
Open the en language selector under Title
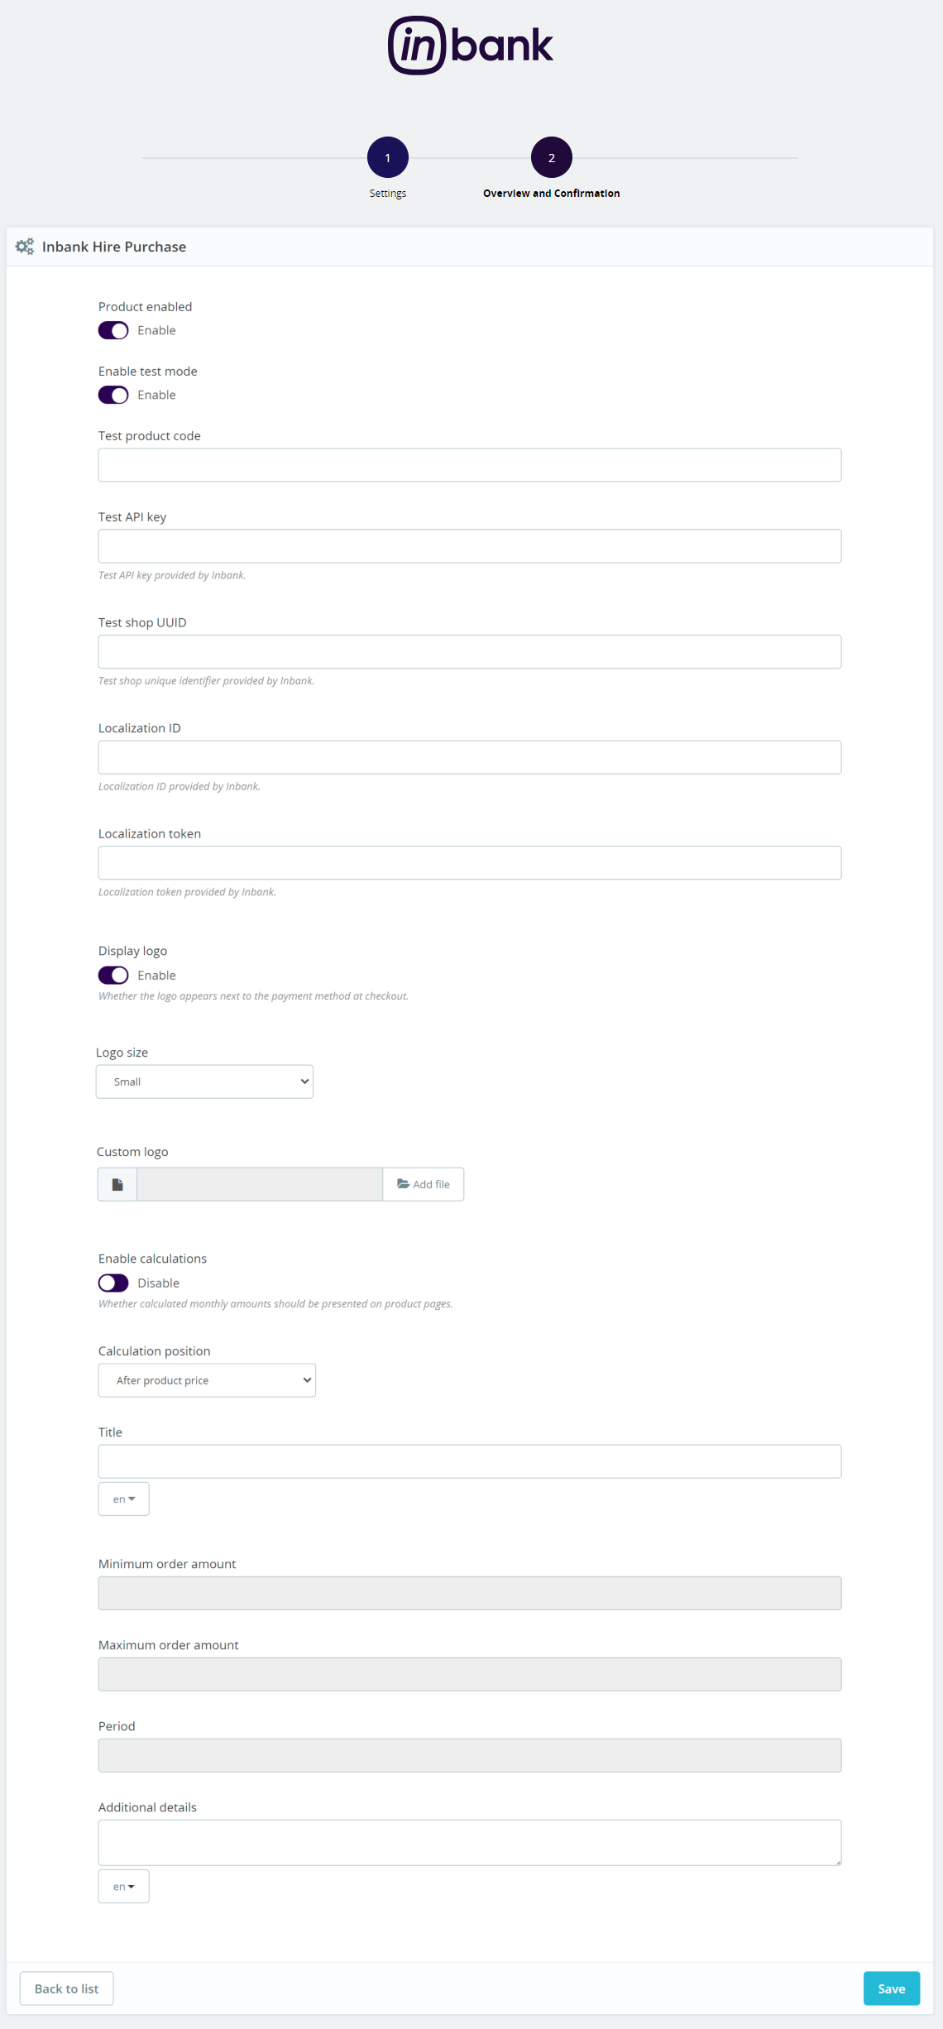(123, 1499)
